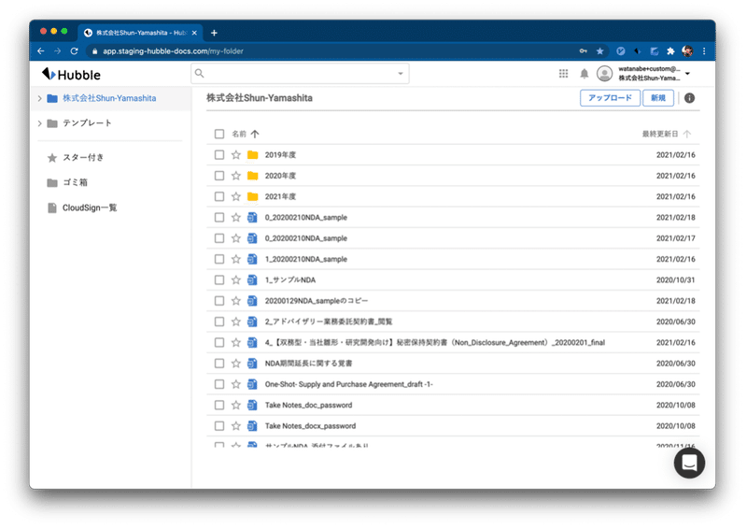Click the Hubble logo
The height and width of the screenshot is (529, 747).
coord(71,75)
